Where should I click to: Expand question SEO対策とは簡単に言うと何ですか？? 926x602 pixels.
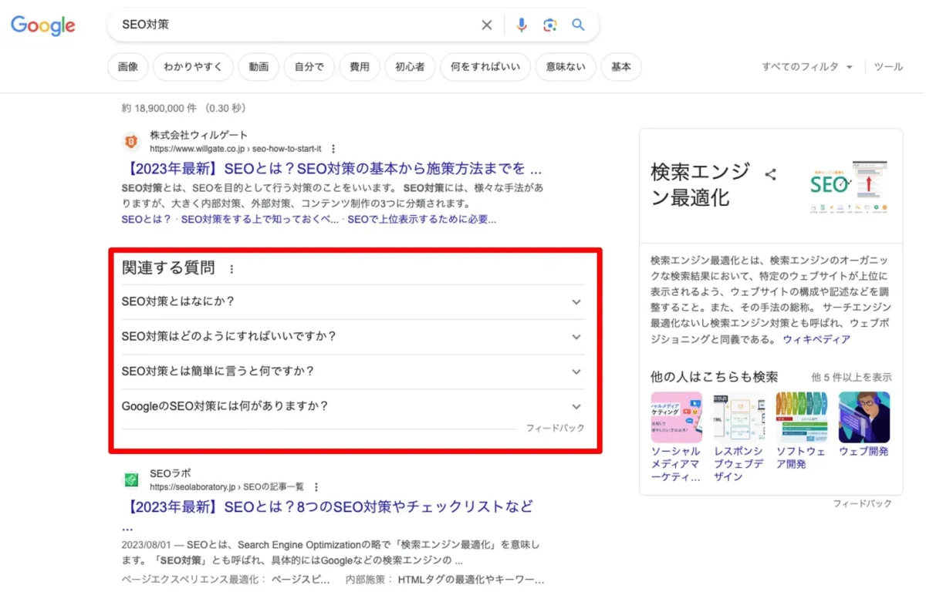pos(353,372)
